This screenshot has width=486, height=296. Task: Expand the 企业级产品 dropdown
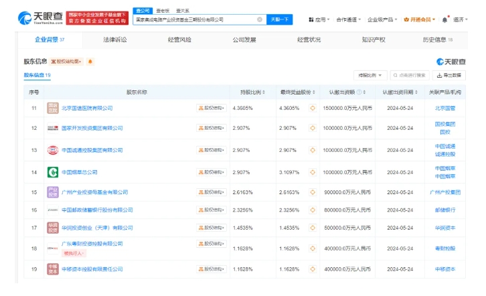click(382, 20)
